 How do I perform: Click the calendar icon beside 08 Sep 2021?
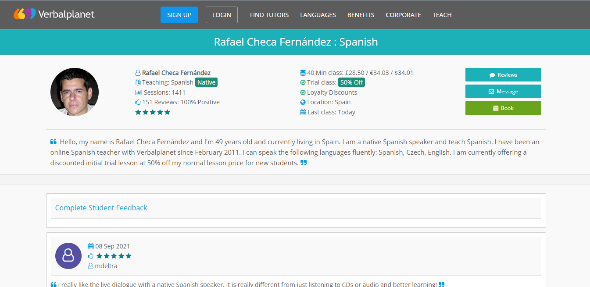point(91,246)
